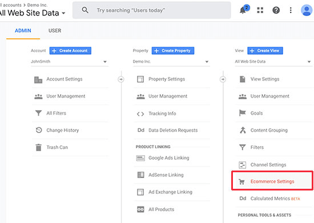Viewport: 314px width, 223px height.
Task: Click the arrow between Property and View columns
Action: coord(223,79)
